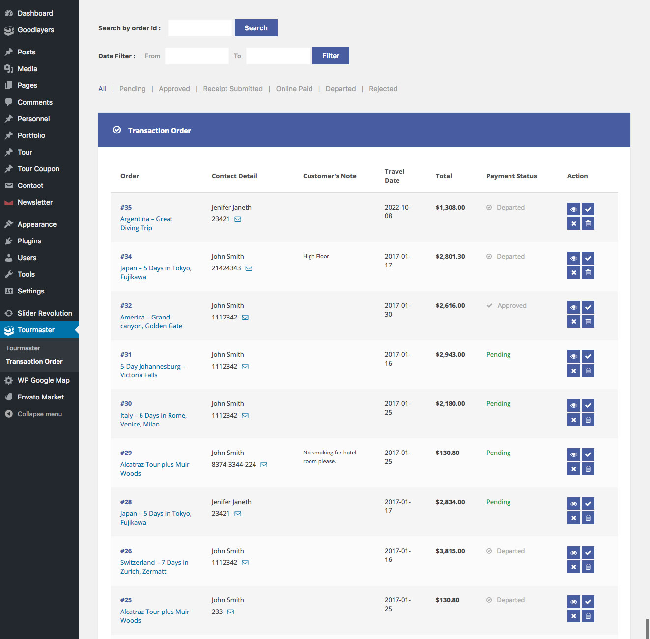View order #35 details via eye icon
This screenshot has height=639, width=650.
pyautogui.click(x=573, y=209)
